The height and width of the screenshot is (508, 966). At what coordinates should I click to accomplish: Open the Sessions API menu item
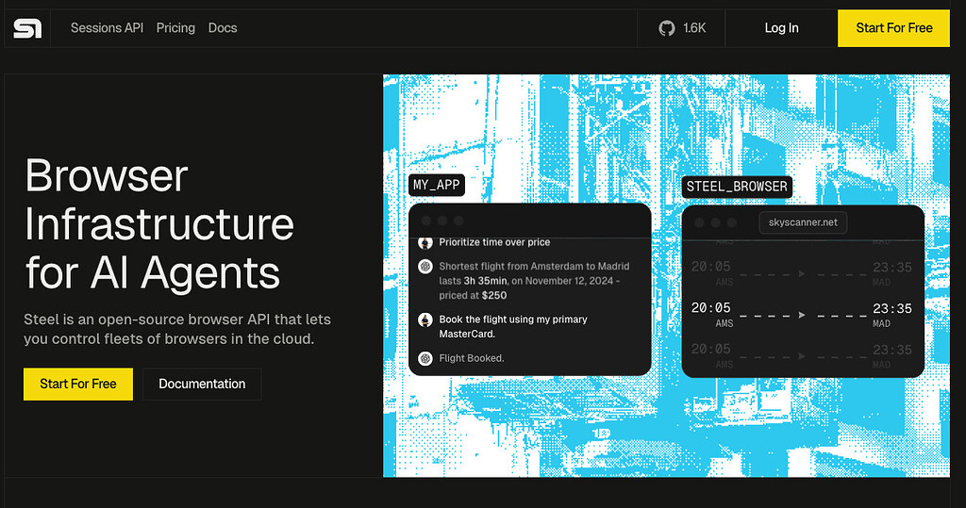coord(107,28)
